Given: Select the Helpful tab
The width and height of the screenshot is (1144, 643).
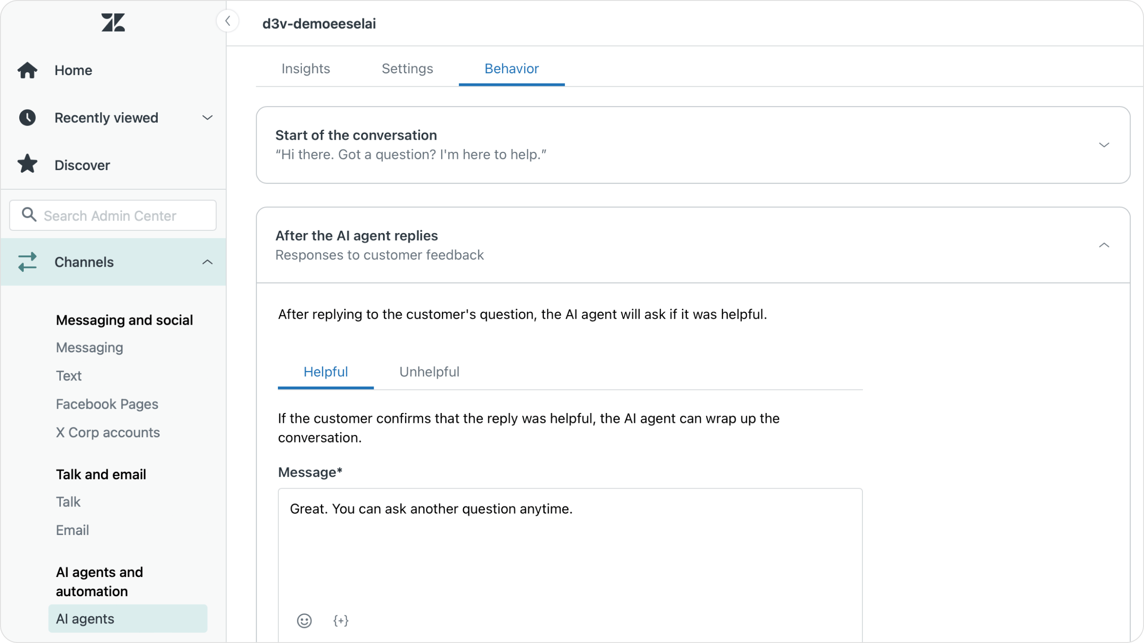Looking at the screenshot, I should click(x=326, y=372).
